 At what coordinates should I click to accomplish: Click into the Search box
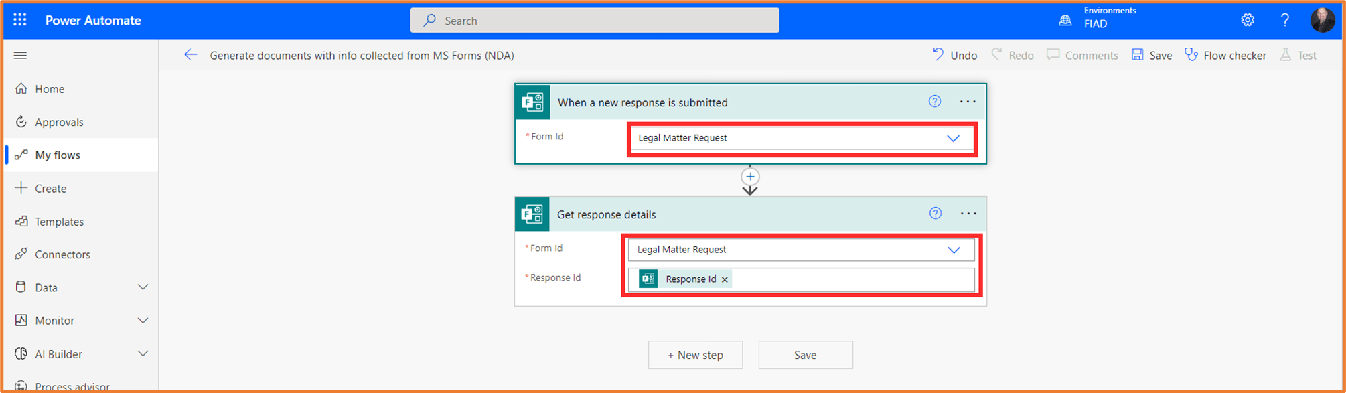(595, 20)
